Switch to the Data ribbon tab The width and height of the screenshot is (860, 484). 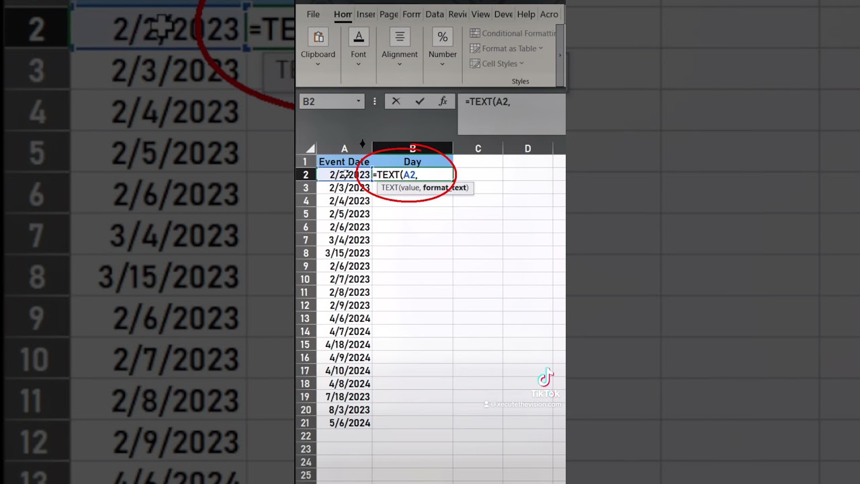click(435, 14)
